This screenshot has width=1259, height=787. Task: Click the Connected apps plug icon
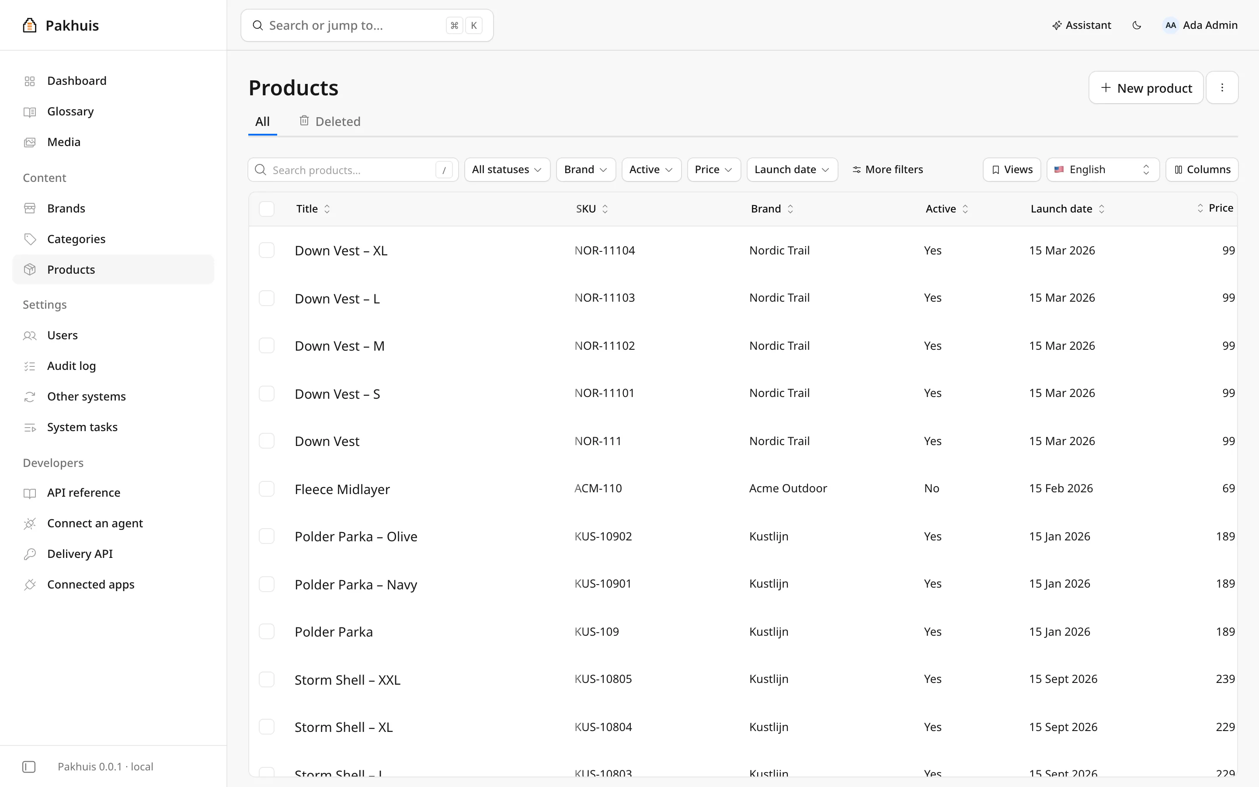30,585
